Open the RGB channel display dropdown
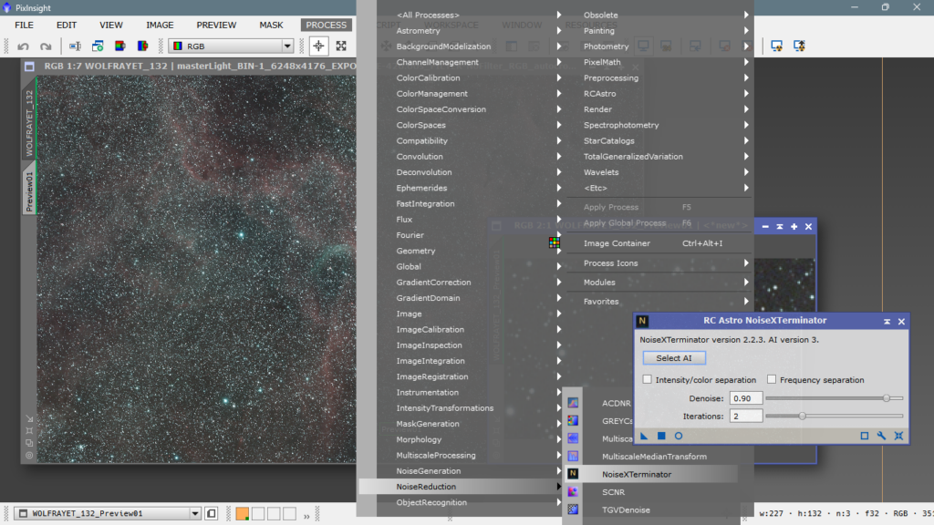 coord(231,46)
